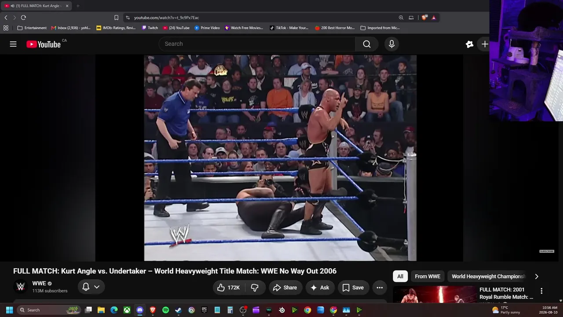Click the search magnifier button
Screen dimensions: 563x317
[367, 44]
